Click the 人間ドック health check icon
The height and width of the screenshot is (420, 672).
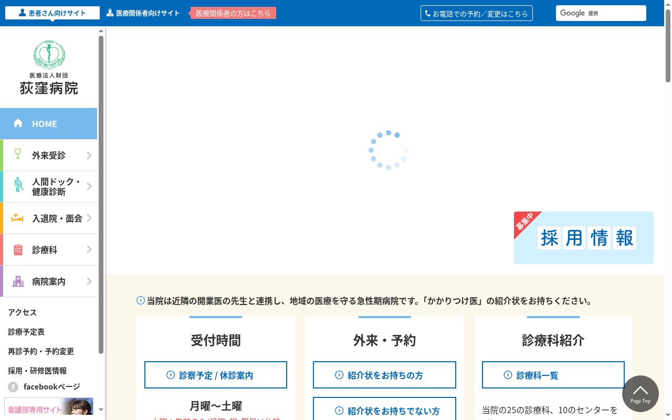click(19, 184)
